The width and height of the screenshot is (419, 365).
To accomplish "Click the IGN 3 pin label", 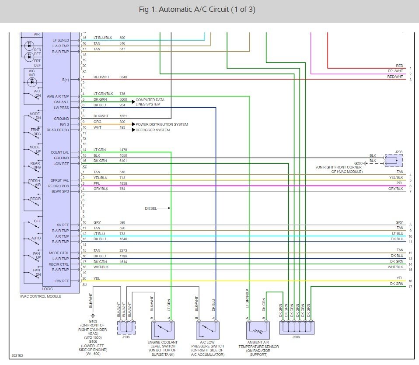I will coord(64,124).
